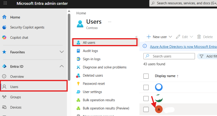217x116 pixels.
Task: Click the Edit pencil icon
Action: (178, 37)
